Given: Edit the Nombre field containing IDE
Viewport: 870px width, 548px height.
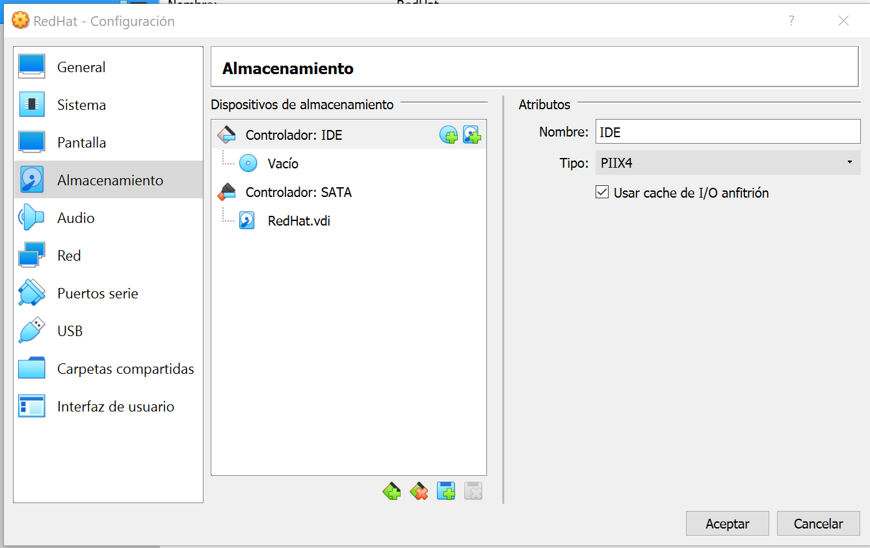Looking at the screenshot, I should click(x=728, y=131).
